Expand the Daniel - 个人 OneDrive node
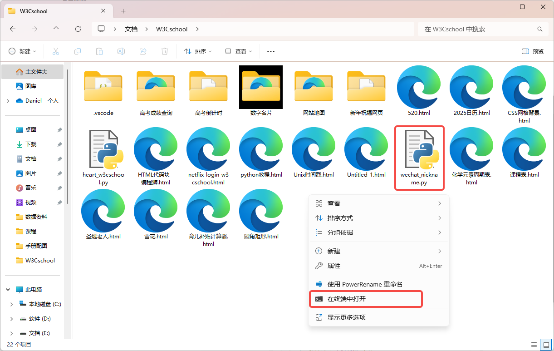This screenshot has height=351, width=554. (x=8, y=101)
